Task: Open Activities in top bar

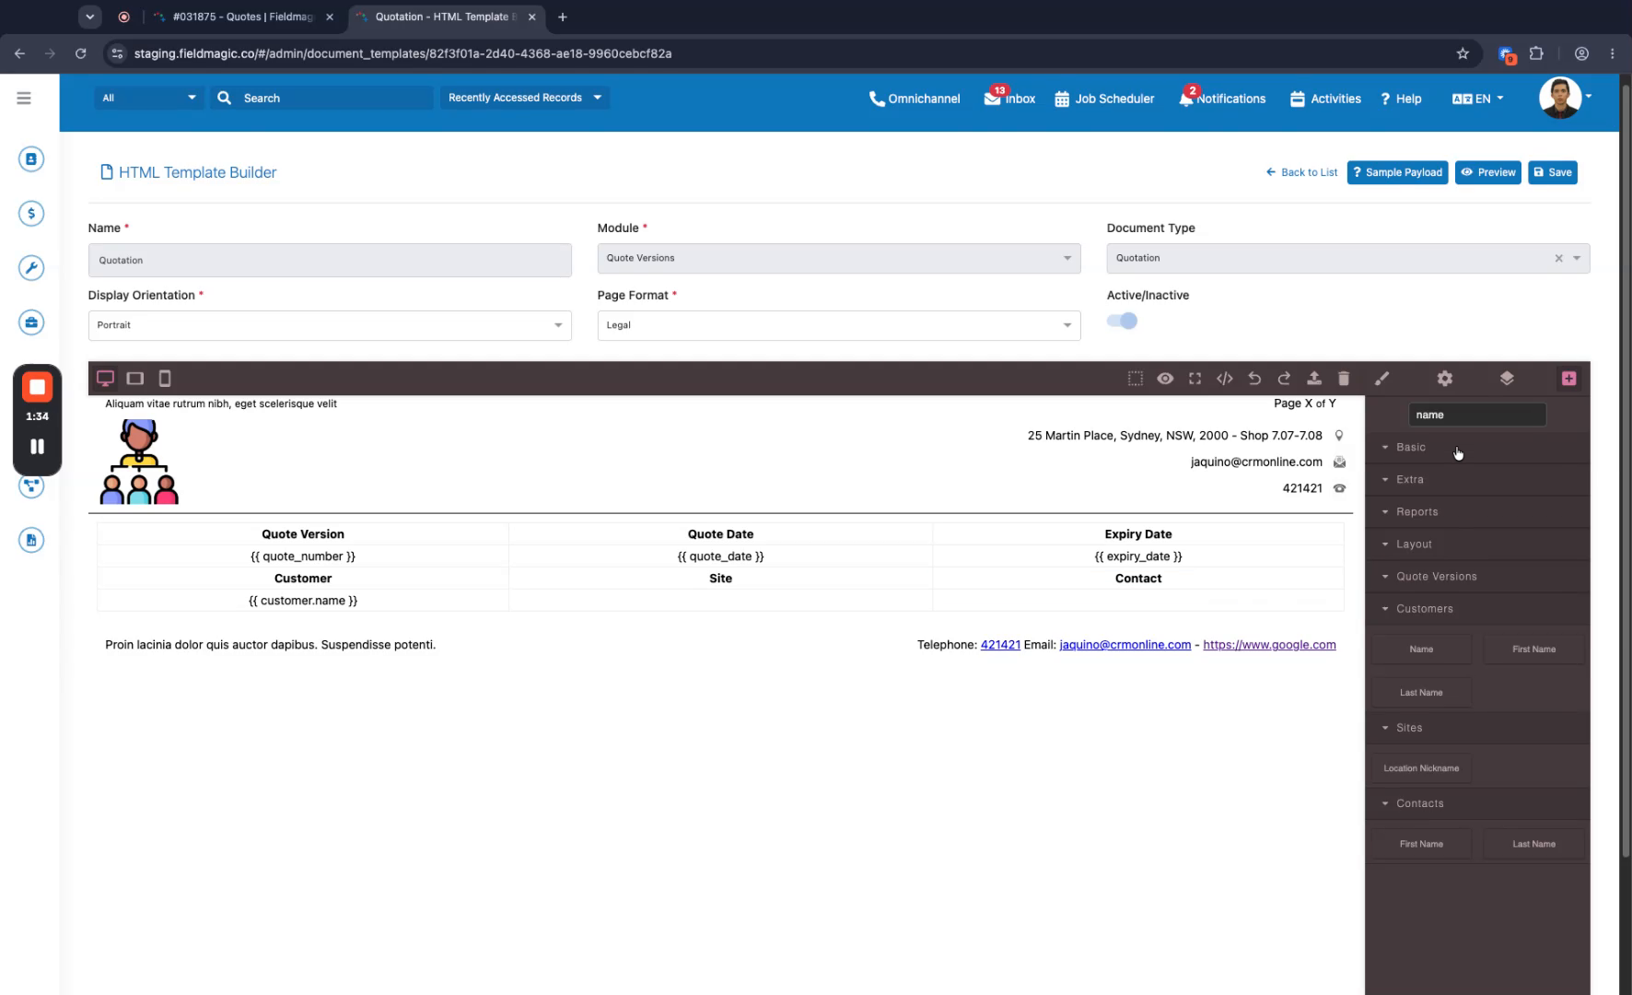Action: (1325, 99)
